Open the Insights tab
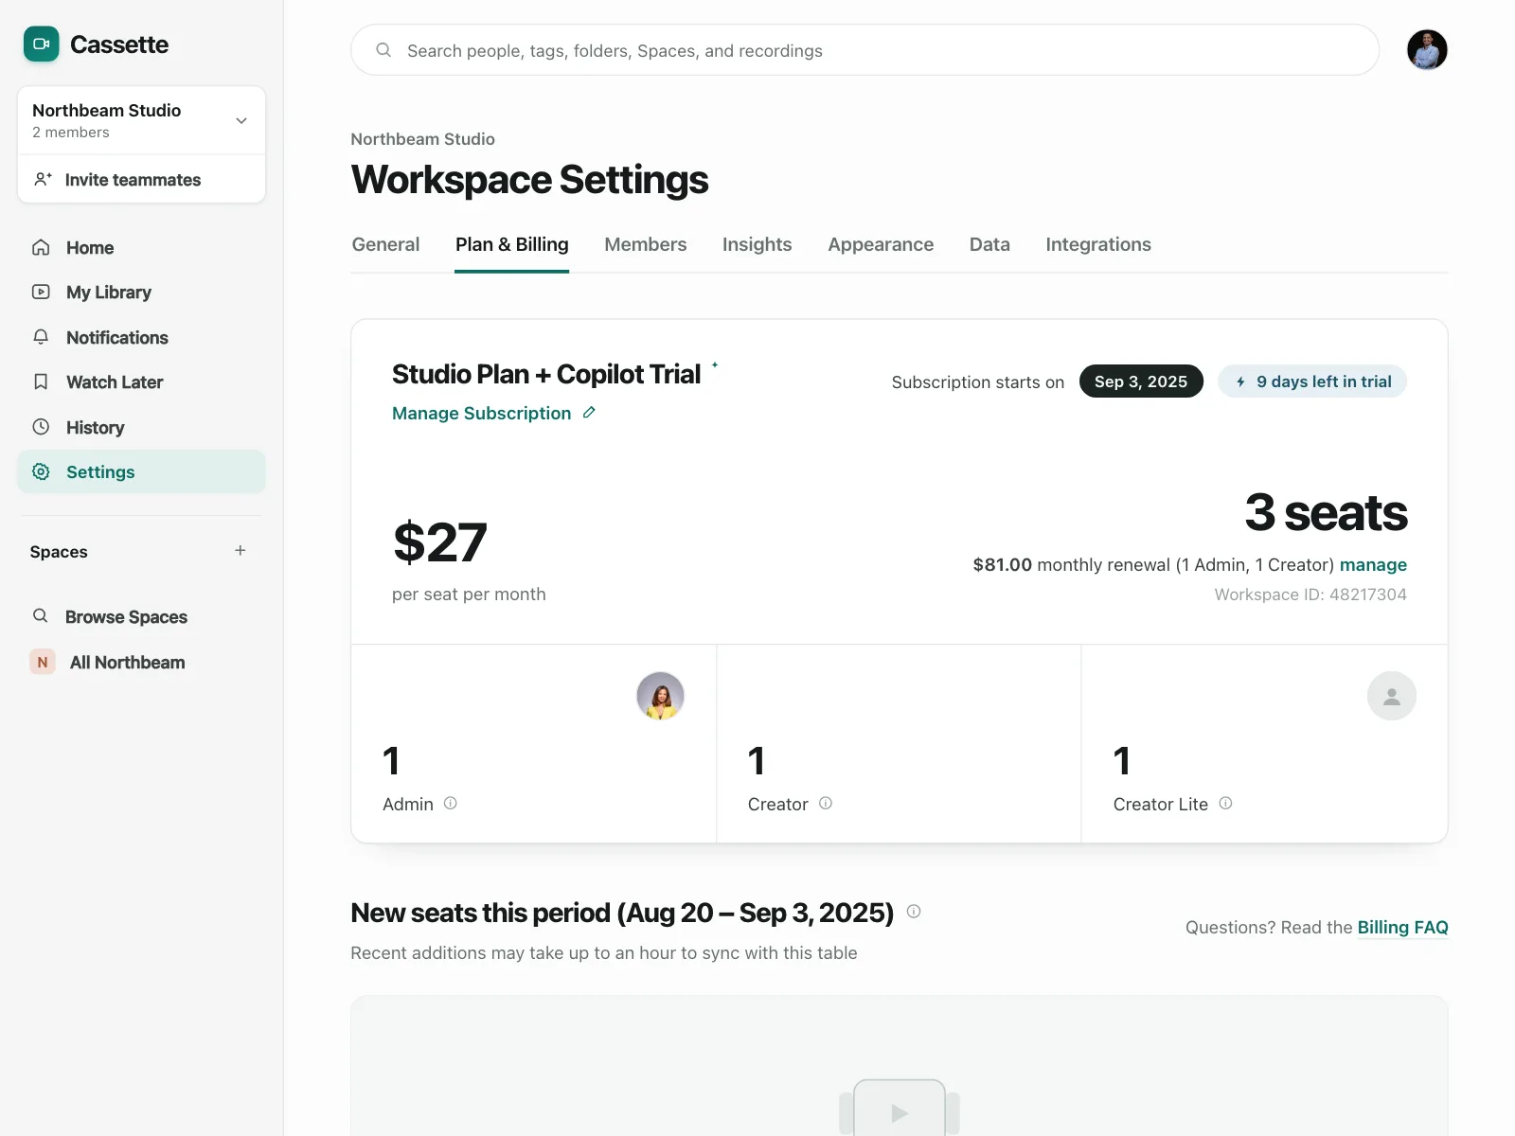The width and height of the screenshot is (1515, 1136). [757, 244]
